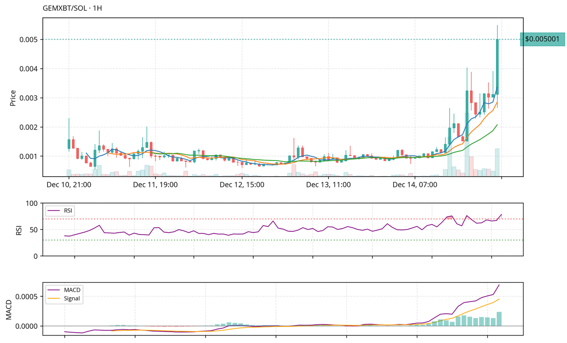Click the 100 tick on RSI axis

point(31,204)
